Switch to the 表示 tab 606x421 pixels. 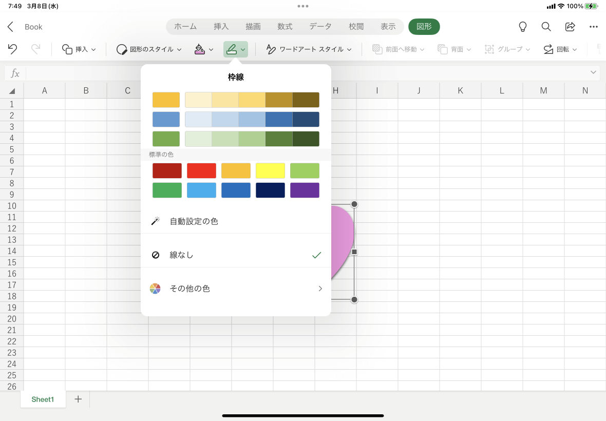point(388,27)
